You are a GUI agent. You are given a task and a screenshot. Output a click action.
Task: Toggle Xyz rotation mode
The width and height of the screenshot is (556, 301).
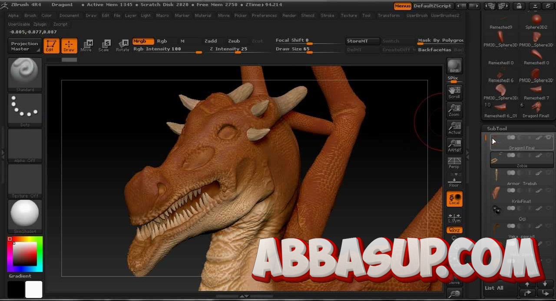pyautogui.click(x=454, y=230)
